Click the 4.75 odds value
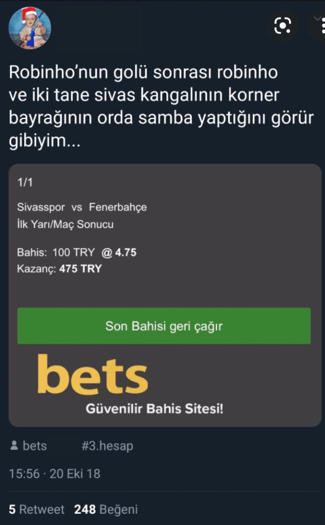The image size is (325, 525). tap(126, 252)
